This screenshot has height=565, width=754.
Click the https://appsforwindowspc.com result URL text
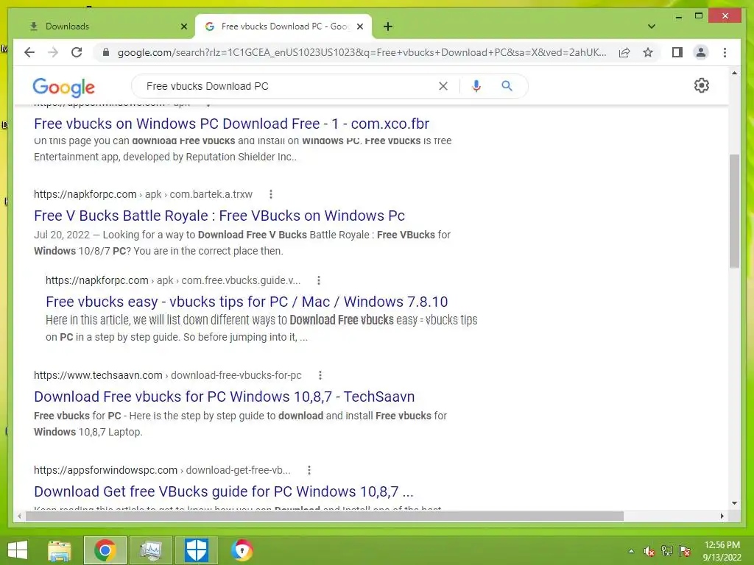click(x=162, y=470)
